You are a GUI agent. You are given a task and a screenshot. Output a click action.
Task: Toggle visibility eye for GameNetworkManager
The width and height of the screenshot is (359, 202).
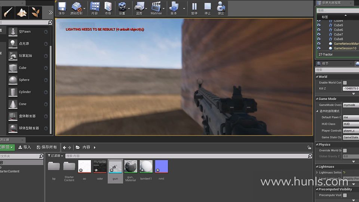(x=319, y=43)
